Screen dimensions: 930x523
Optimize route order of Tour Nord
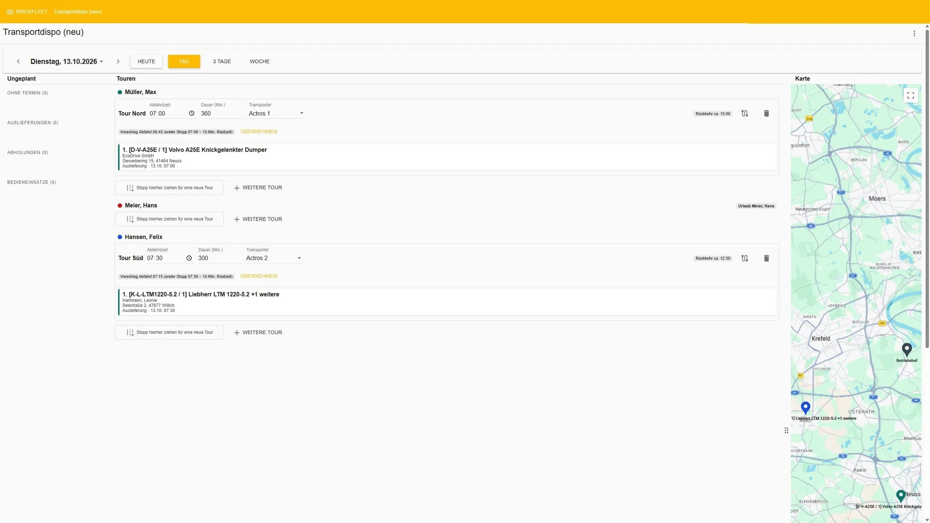pyautogui.click(x=745, y=113)
